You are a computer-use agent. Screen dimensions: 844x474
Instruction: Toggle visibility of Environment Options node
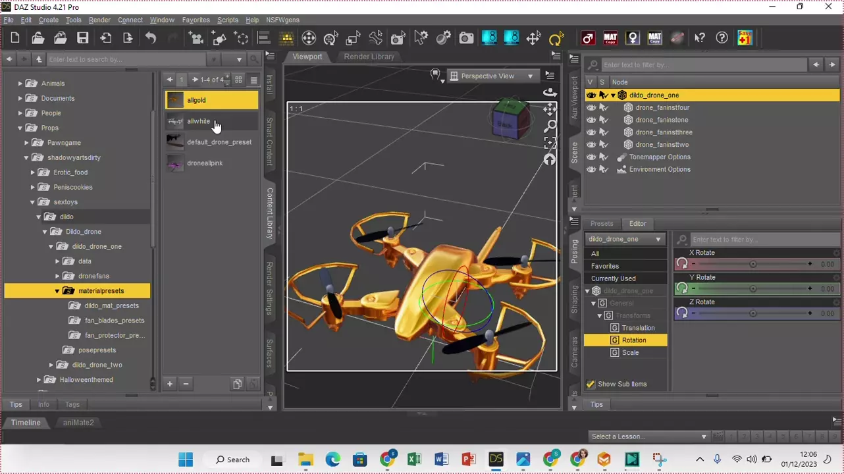pyautogui.click(x=591, y=170)
